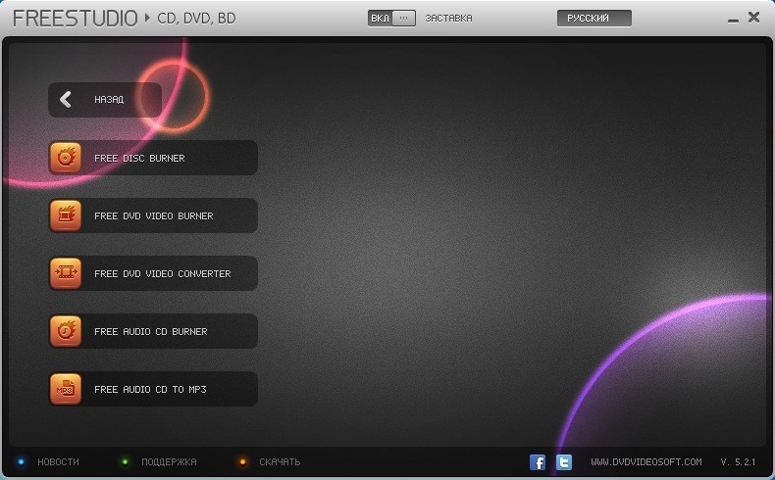
Task: Open the Twitter page icon
Action: pos(564,462)
